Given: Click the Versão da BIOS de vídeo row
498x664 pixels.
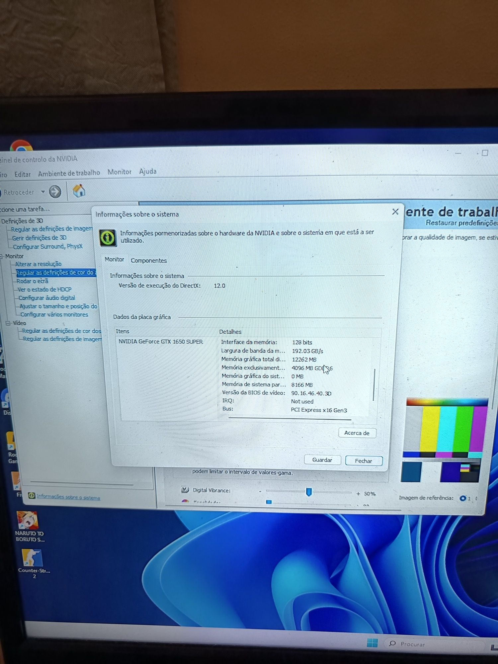Looking at the screenshot, I should coord(276,393).
